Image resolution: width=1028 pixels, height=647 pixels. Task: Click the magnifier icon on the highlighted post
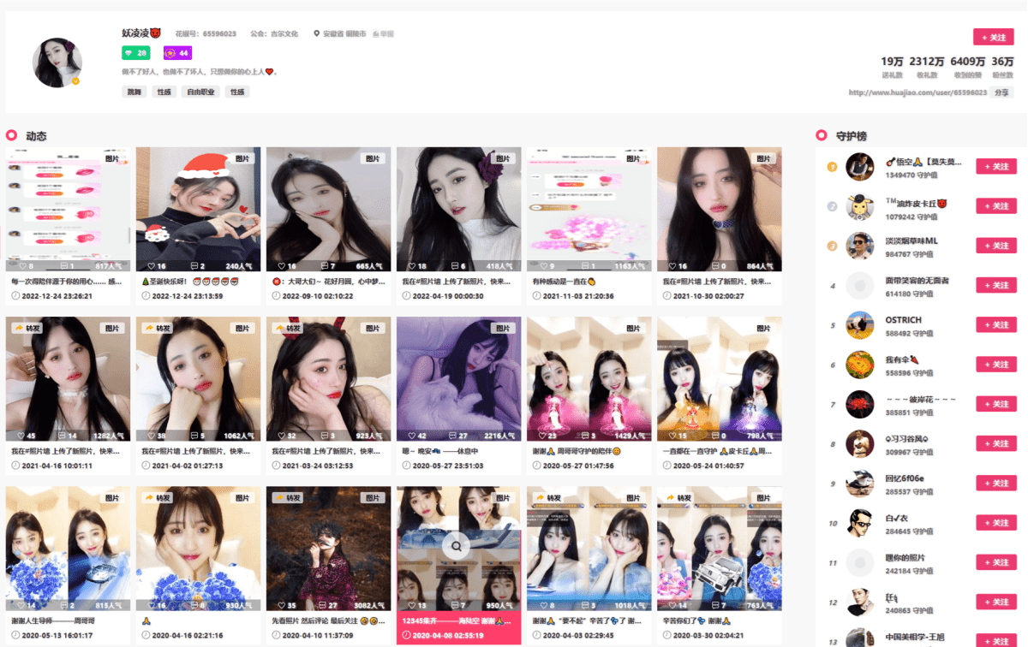[x=457, y=545]
